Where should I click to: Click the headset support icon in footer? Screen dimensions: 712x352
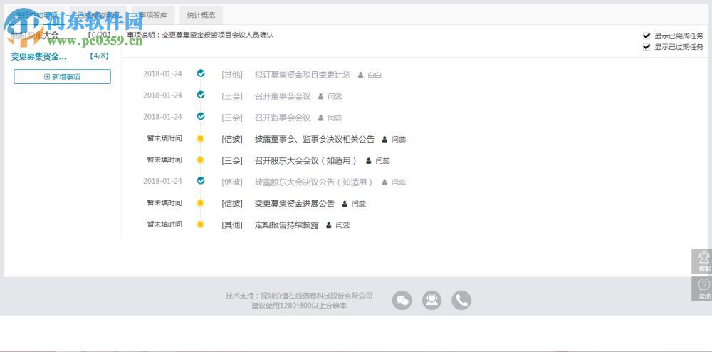[x=432, y=300]
